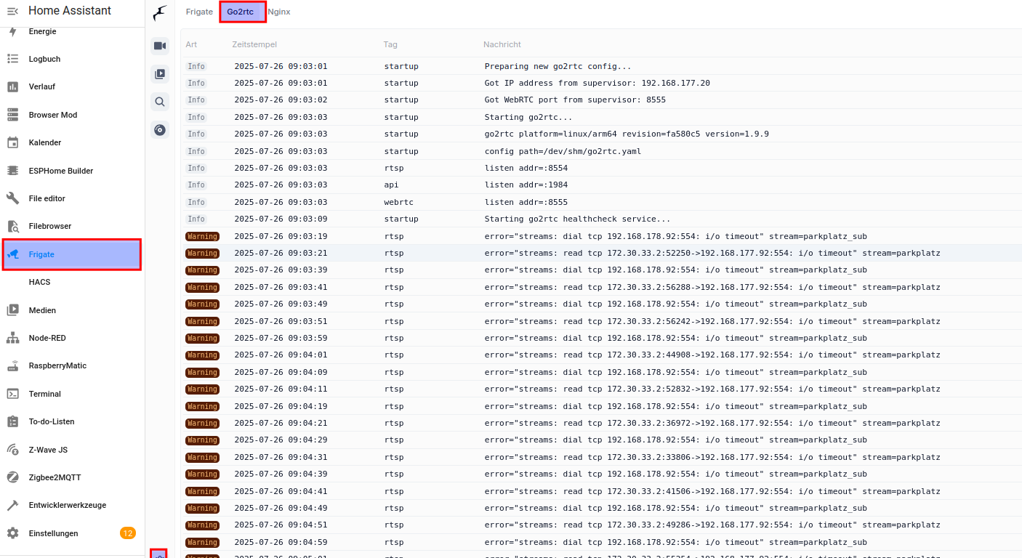
Task: Select the Go2rtc logs tab
Action: pyautogui.click(x=241, y=12)
